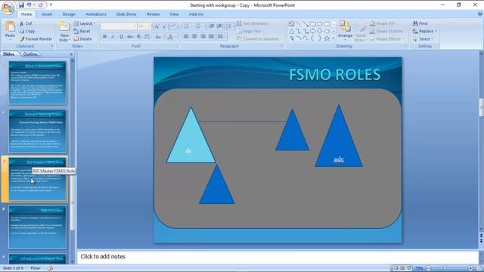Insert a New Slide

click(64, 32)
